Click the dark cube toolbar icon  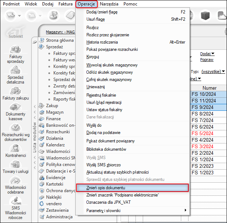point(205,15)
